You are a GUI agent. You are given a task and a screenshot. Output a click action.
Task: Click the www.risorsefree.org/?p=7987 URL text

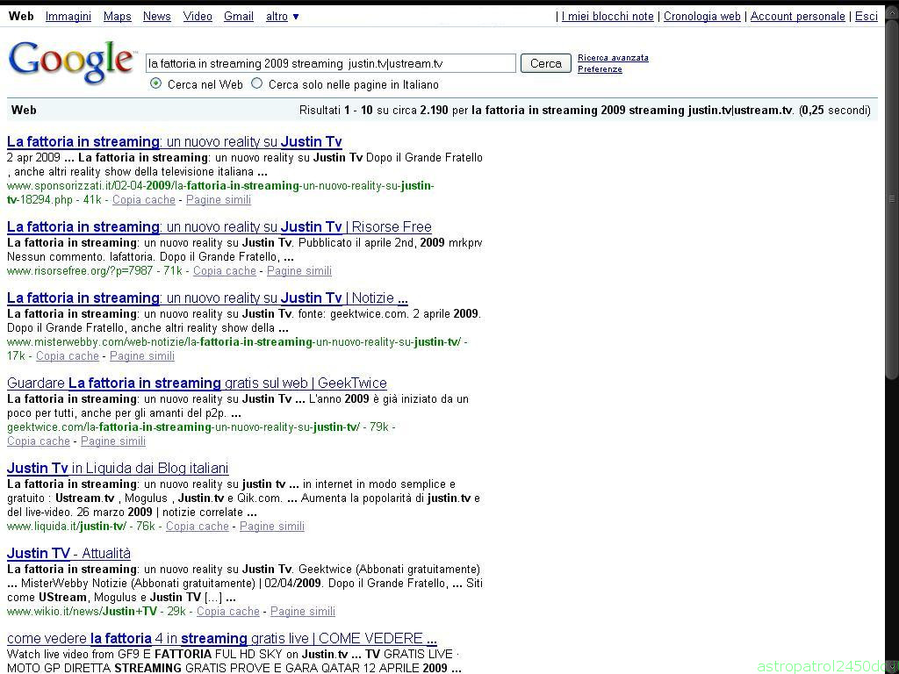point(80,271)
